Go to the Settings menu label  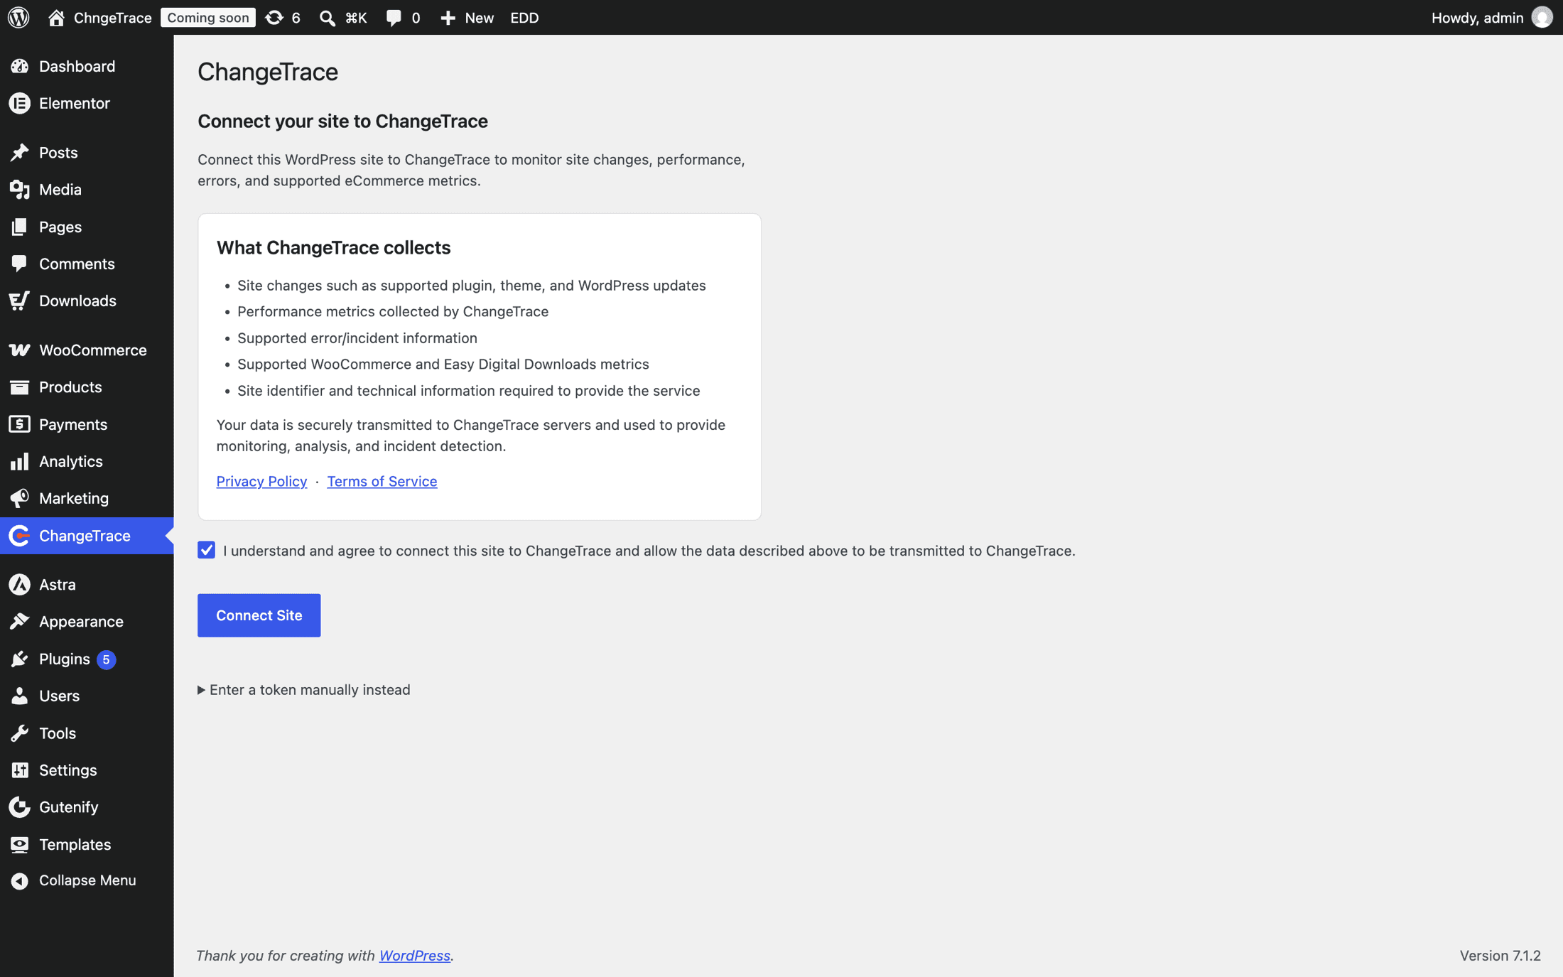click(x=68, y=770)
